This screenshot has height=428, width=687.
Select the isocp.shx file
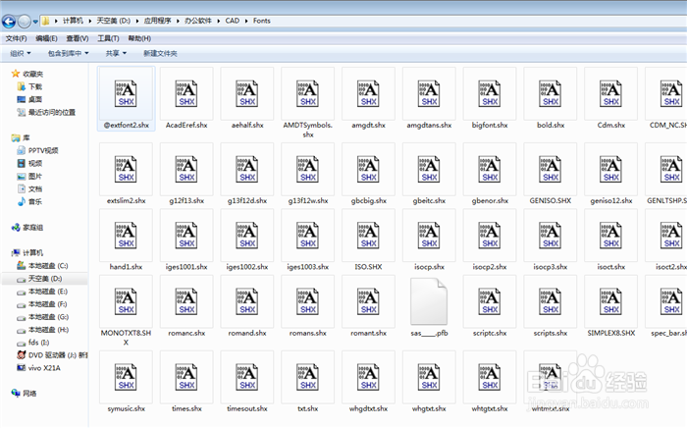(429, 241)
